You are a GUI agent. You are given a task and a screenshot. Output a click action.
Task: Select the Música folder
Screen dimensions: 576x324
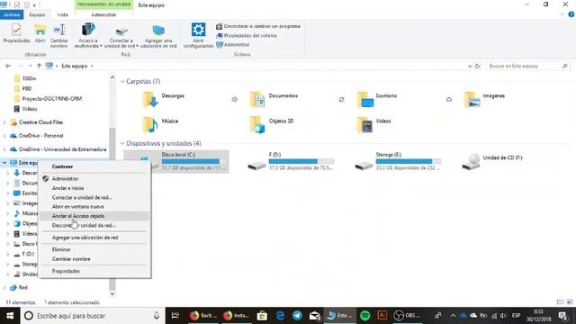[160, 124]
